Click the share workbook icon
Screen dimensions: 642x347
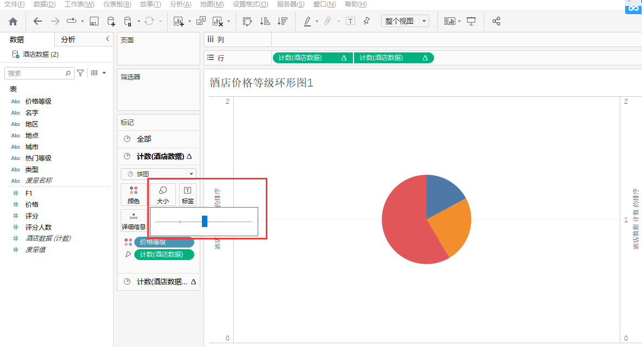[496, 21]
